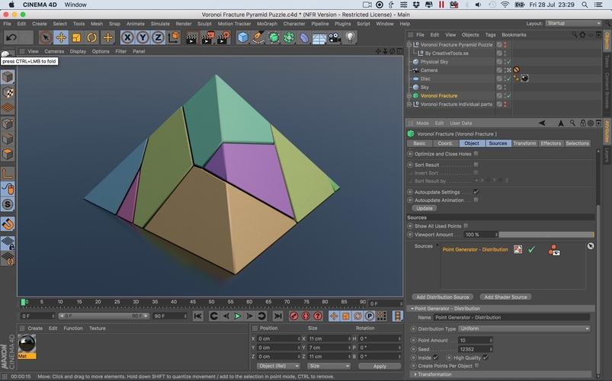Toggle Y axis lock
Image resolution: width=612 pixels, height=381 pixels.
143,37
